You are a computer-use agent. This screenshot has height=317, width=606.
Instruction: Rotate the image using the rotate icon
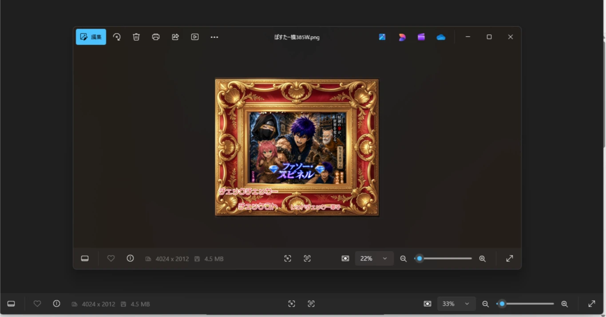click(117, 37)
